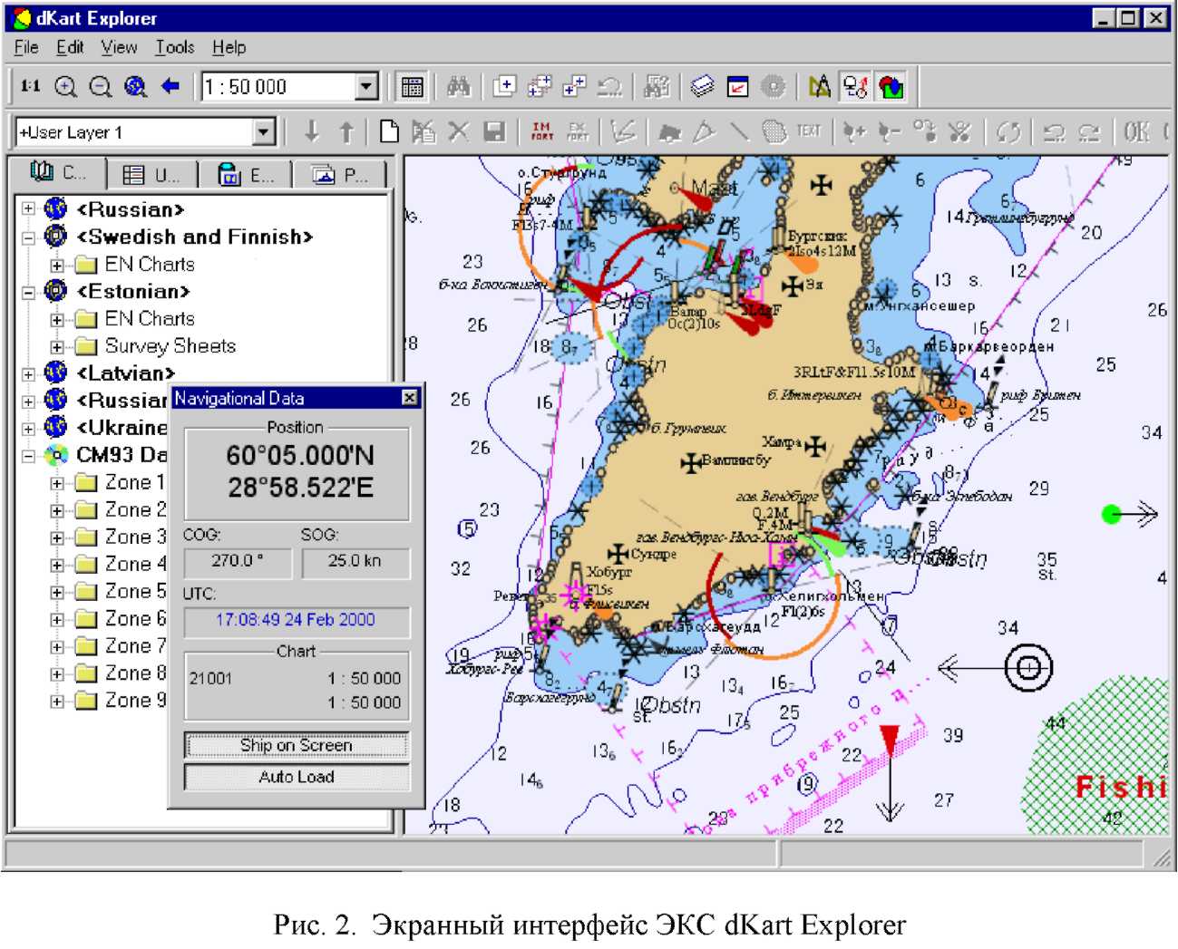The height and width of the screenshot is (949, 1178).
Task: Click the position readout 60°05.000'N
Action: 300,455
